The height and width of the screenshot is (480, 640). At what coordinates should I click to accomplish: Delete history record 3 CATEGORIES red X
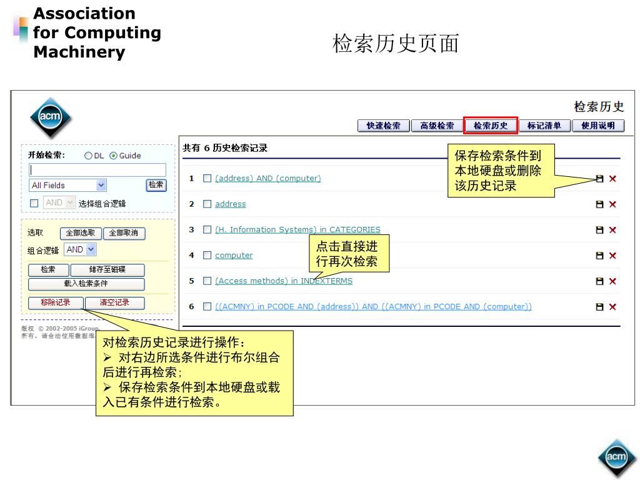[x=612, y=230]
